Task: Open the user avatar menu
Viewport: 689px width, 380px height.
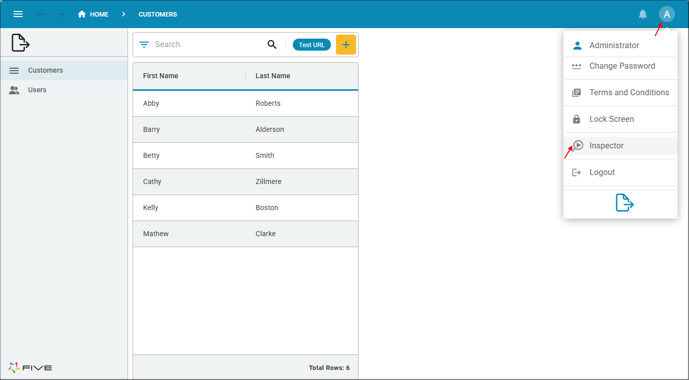Action: (x=666, y=14)
